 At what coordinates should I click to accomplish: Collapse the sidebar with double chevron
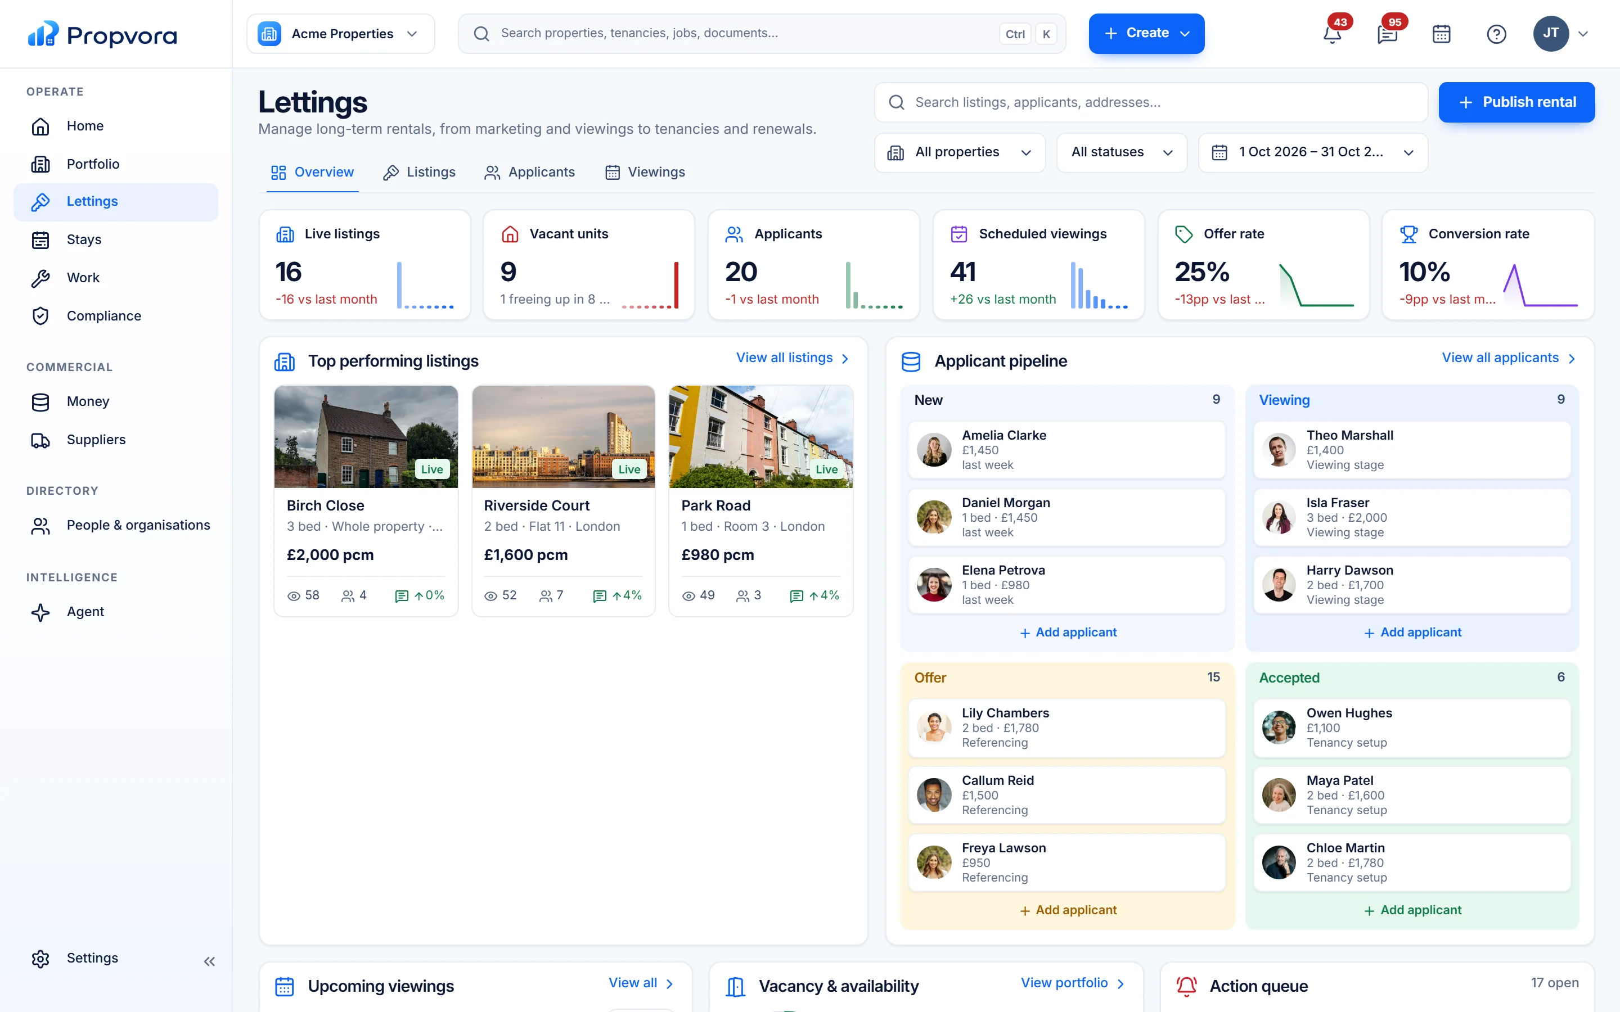pos(209,961)
